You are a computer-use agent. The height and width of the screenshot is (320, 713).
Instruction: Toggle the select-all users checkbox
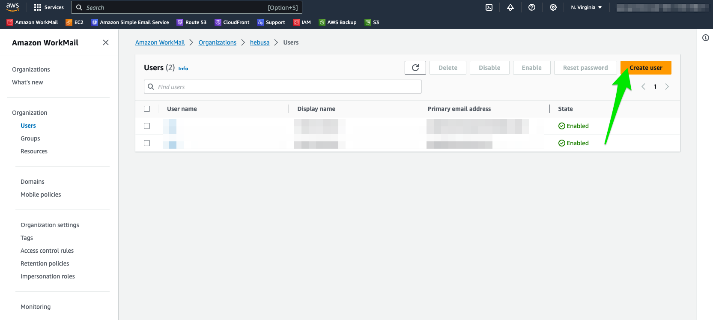(147, 109)
